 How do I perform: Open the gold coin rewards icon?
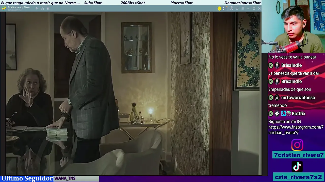(x=219, y=8)
